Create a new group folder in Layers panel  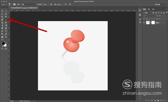coord(158,100)
